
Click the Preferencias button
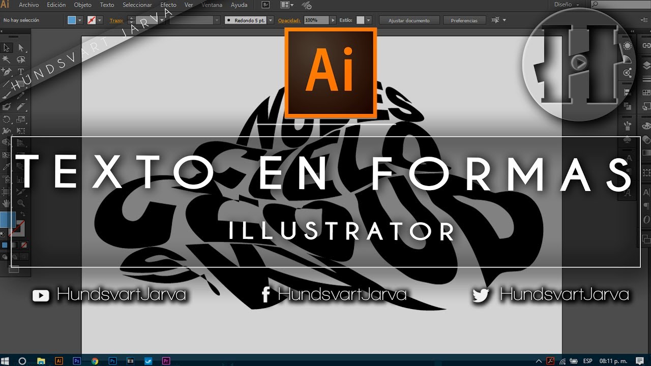click(x=464, y=20)
